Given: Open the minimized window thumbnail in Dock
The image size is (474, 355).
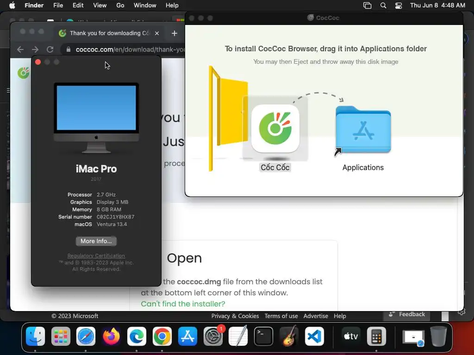Looking at the screenshot, I should tap(413, 337).
